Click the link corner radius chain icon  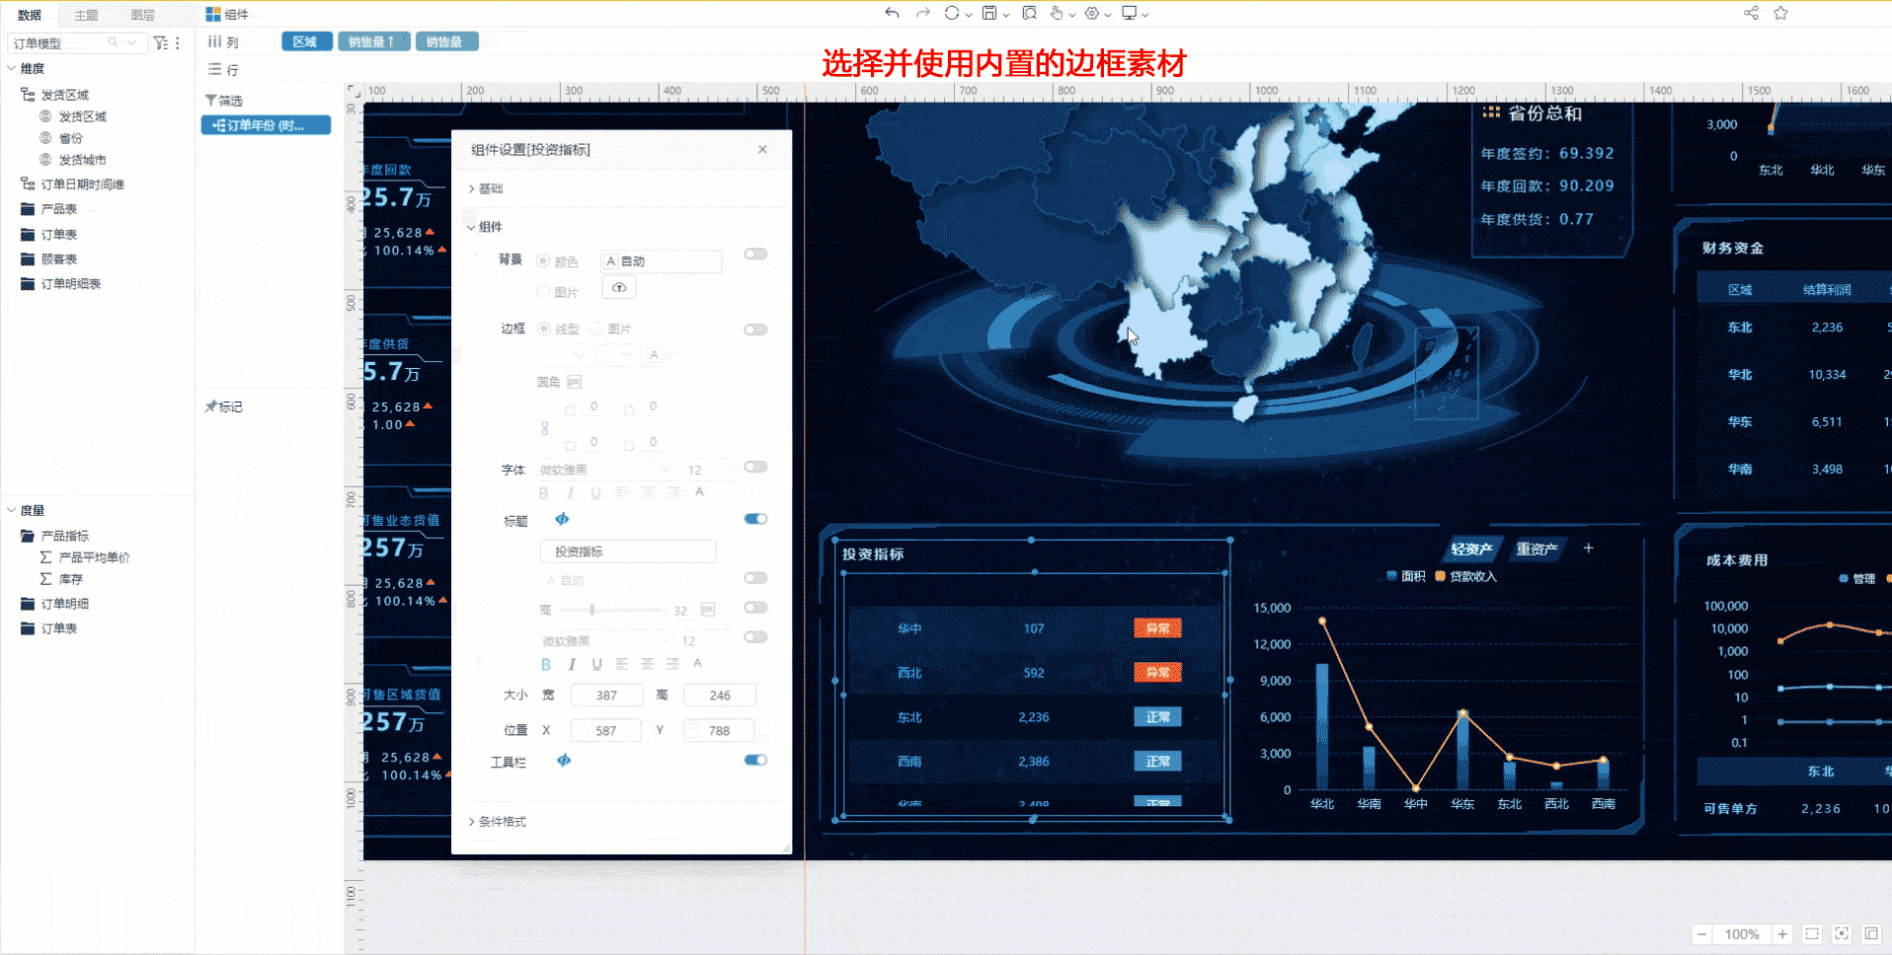coord(544,427)
